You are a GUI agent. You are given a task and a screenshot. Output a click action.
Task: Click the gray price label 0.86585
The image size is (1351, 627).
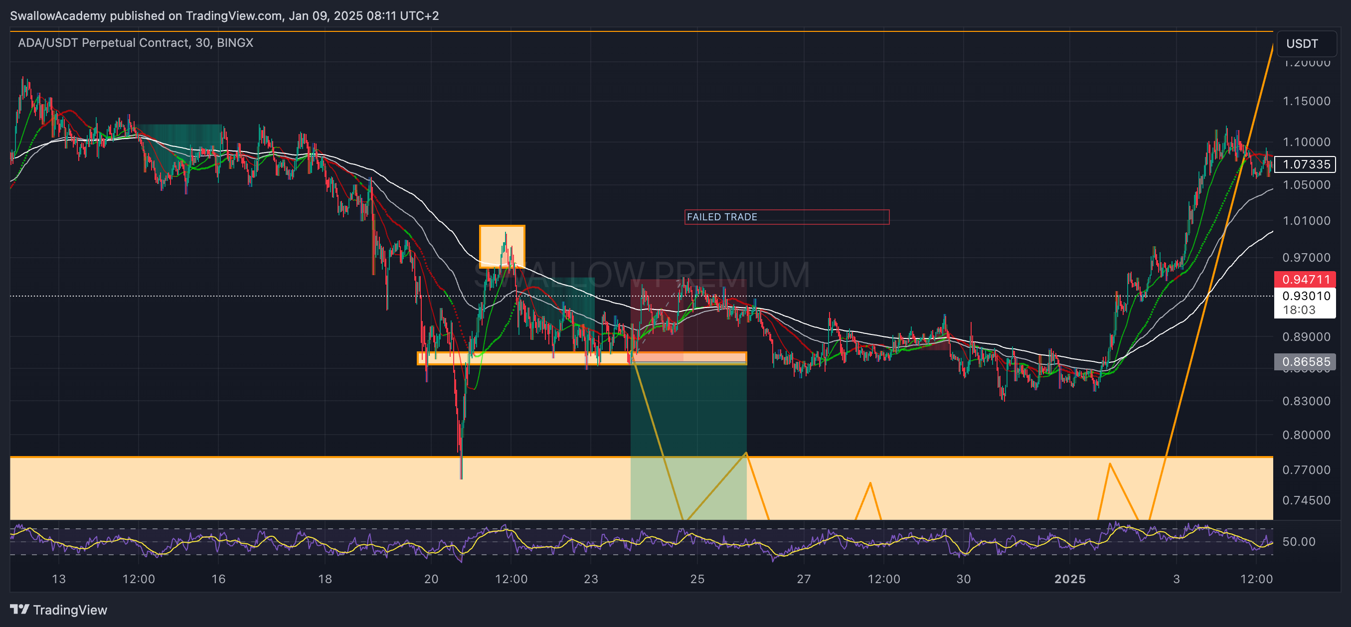1305,361
